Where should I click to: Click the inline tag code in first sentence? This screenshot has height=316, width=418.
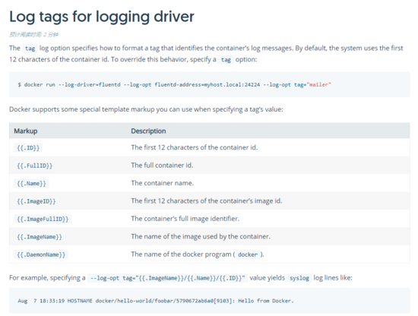click(30, 49)
